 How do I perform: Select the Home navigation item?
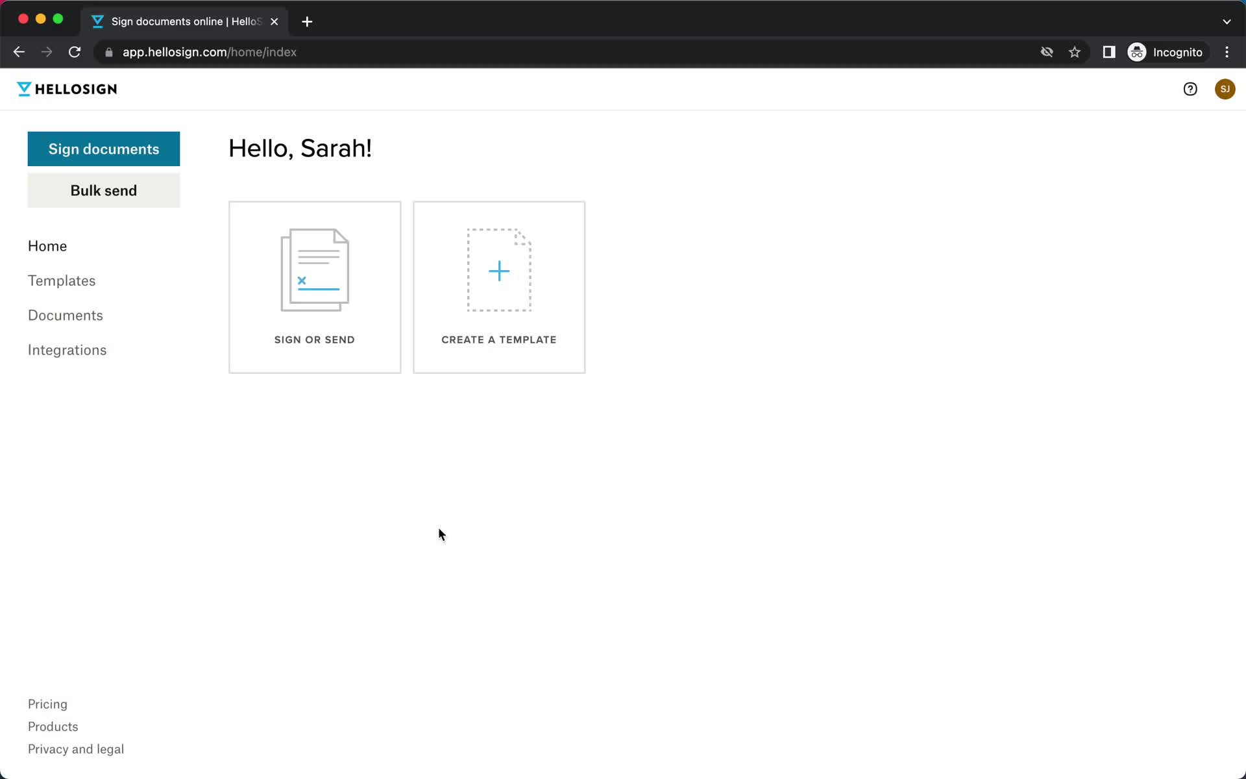coord(47,245)
